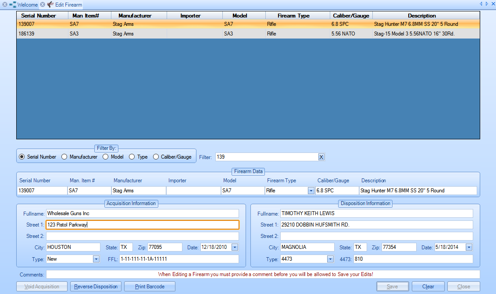Open the acquisition Date picker dropdown
This screenshot has width=496, height=294.
click(x=235, y=248)
